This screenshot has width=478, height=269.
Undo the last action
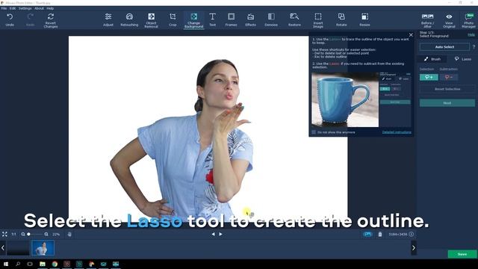pos(10,20)
